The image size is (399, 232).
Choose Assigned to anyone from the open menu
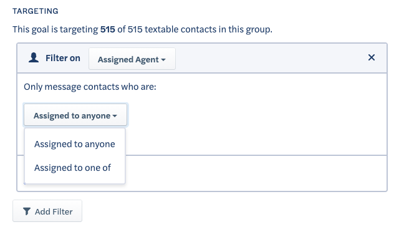[x=75, y=144]
